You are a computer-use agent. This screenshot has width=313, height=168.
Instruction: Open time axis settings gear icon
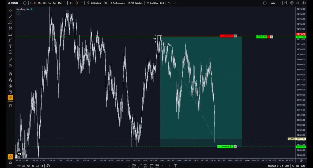tap(301, 161)
